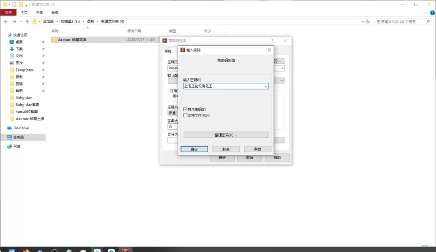Open 截图 folder in sidebar
436x252 pixels.
point(19,91)
